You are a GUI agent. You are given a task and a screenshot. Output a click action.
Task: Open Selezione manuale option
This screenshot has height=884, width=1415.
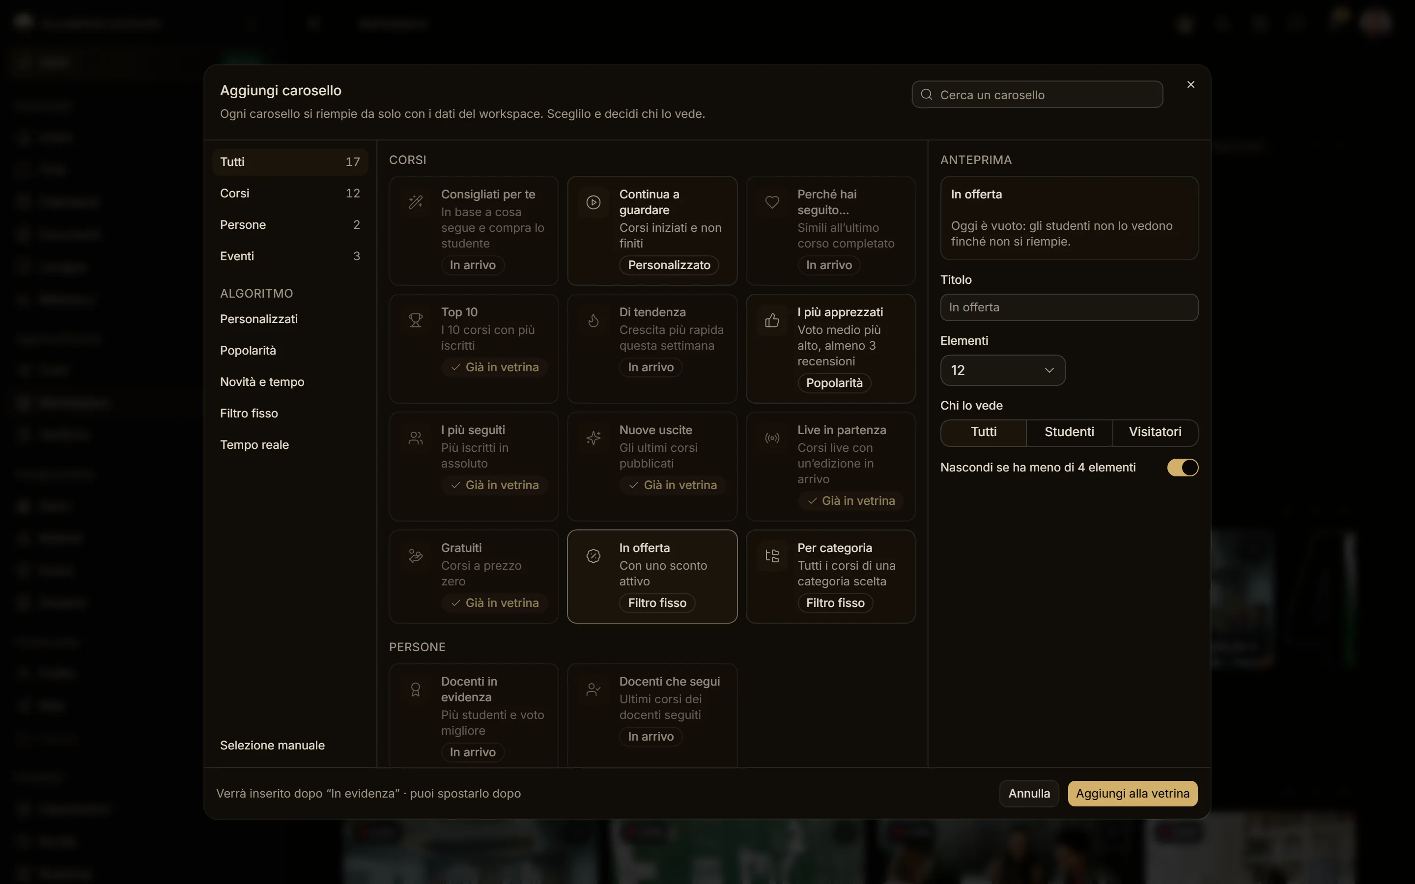pyautogui.click(x=290, y=746)
